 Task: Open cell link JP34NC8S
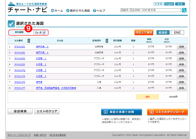20,53
